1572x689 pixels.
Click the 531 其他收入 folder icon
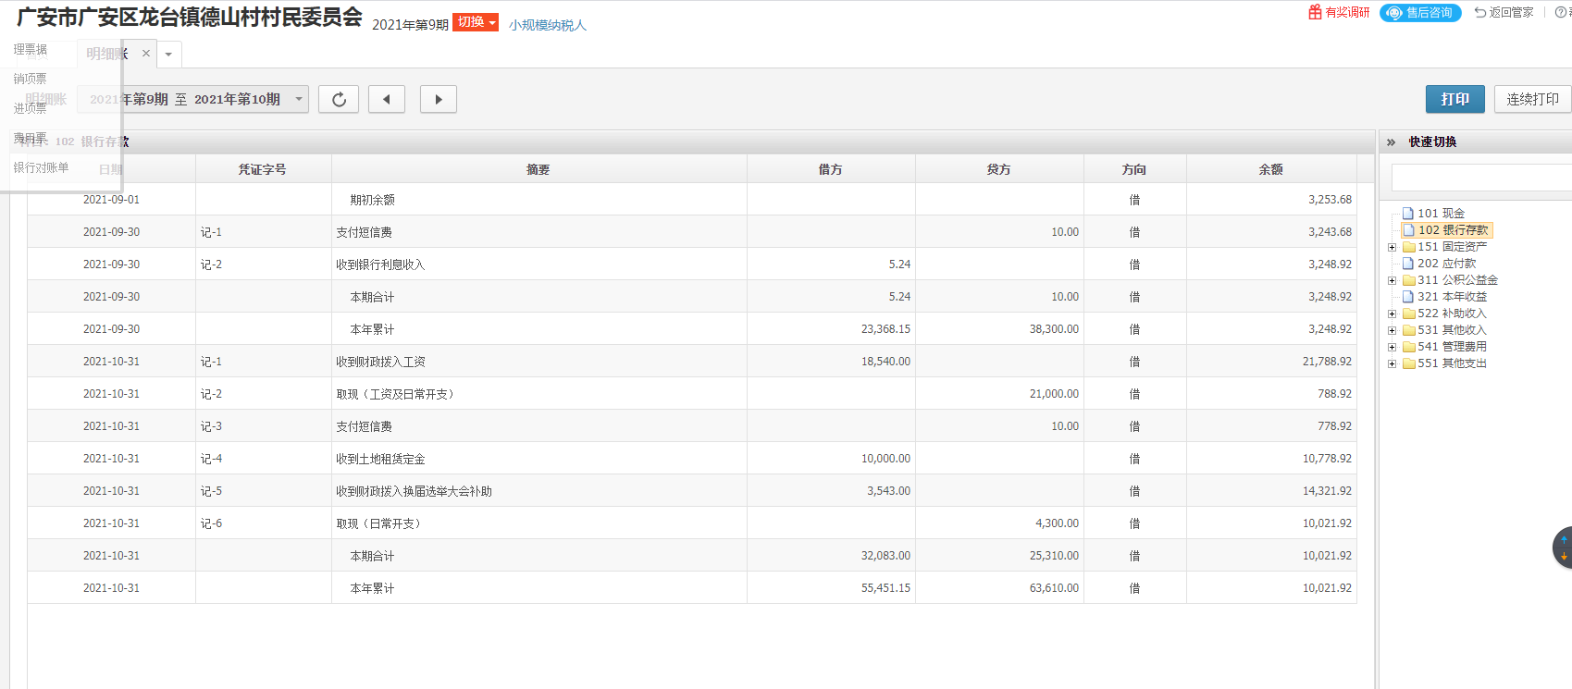tap(1408, 330)
